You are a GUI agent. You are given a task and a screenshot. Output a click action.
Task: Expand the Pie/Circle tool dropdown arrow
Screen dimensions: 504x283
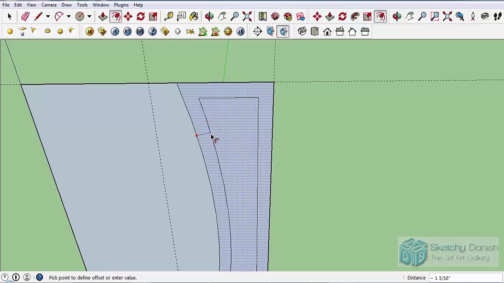[89, 17]
